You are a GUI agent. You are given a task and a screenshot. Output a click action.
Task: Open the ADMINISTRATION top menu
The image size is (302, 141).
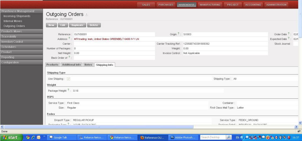(x=276, y=5)
